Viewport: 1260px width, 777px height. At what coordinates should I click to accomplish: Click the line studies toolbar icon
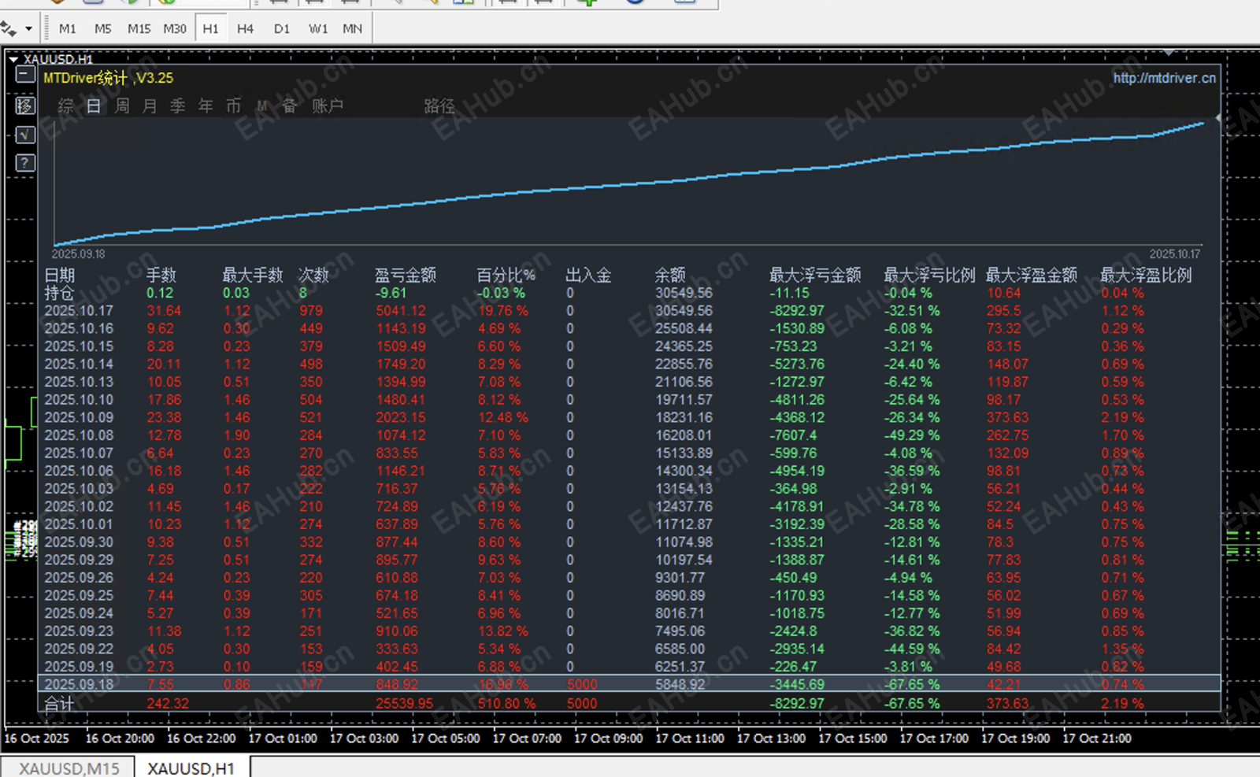click(9, 29)
